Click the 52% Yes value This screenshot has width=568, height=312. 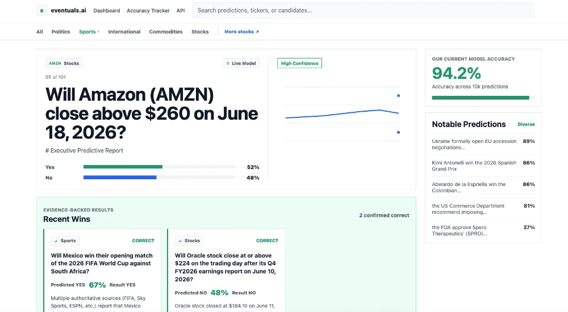click(253, 167)
